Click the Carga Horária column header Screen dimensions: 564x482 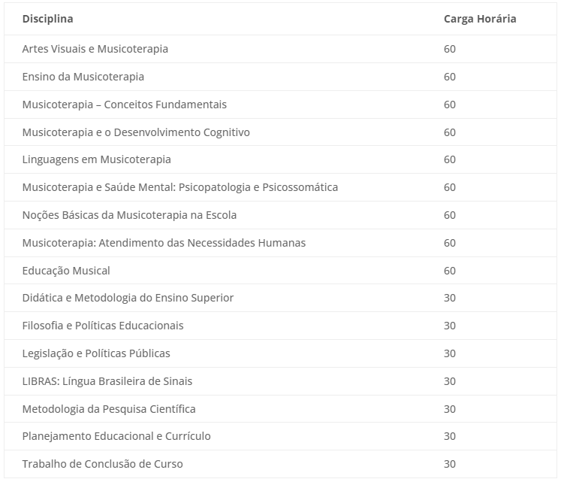(x=480, y=19)
